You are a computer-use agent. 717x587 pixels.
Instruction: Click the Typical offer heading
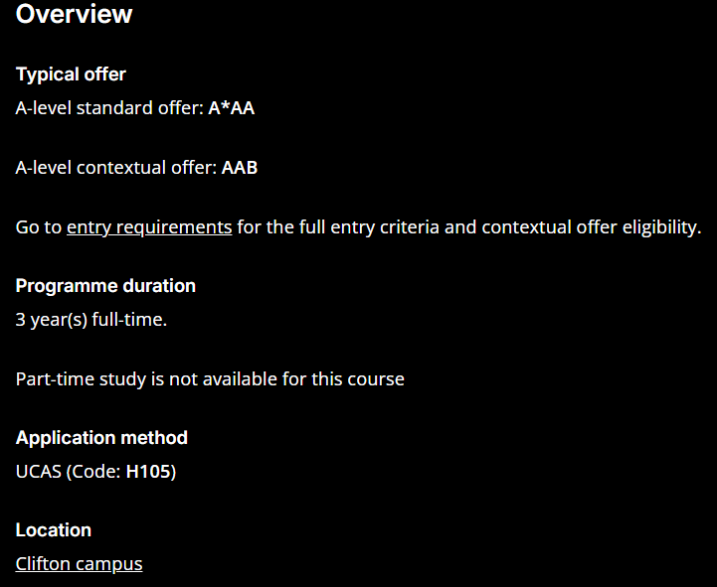71,74
